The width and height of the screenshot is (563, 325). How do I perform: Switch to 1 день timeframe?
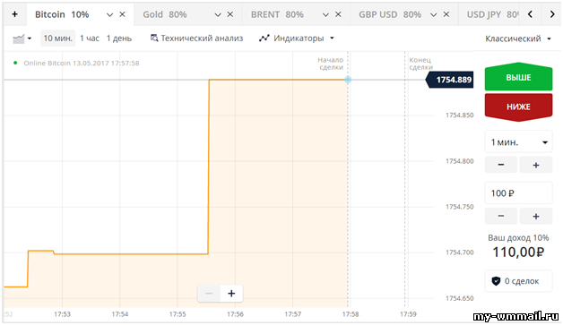pos(119,38)
